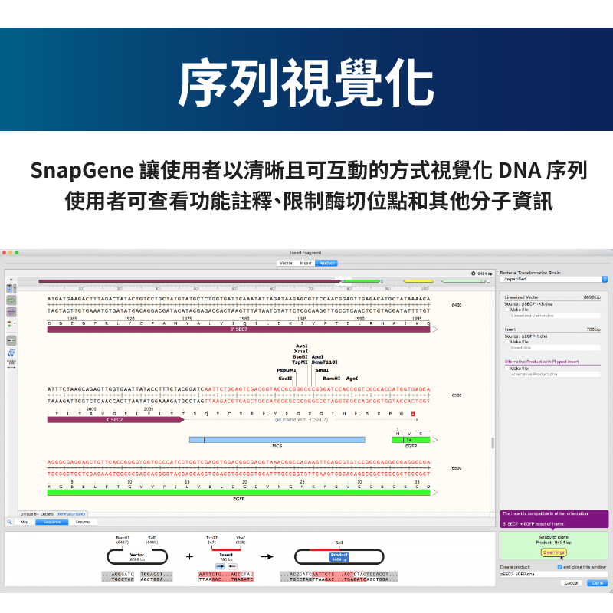Click the blue Product label in diagram
613x613 pixels.
tap(339, 557)
